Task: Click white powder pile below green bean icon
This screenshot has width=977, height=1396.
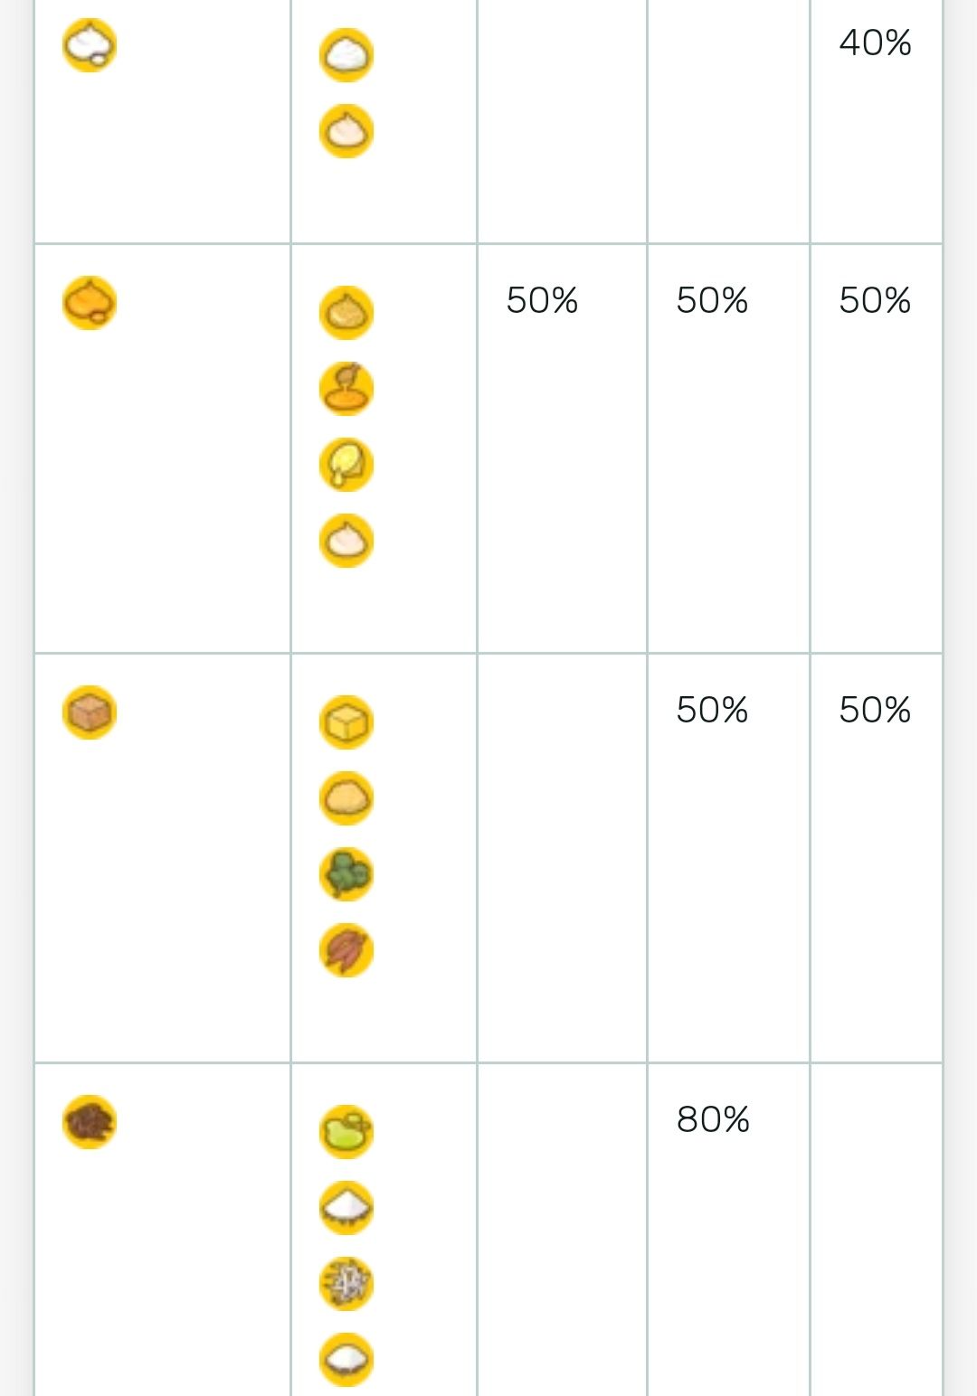Action: tap(346, 1208)
